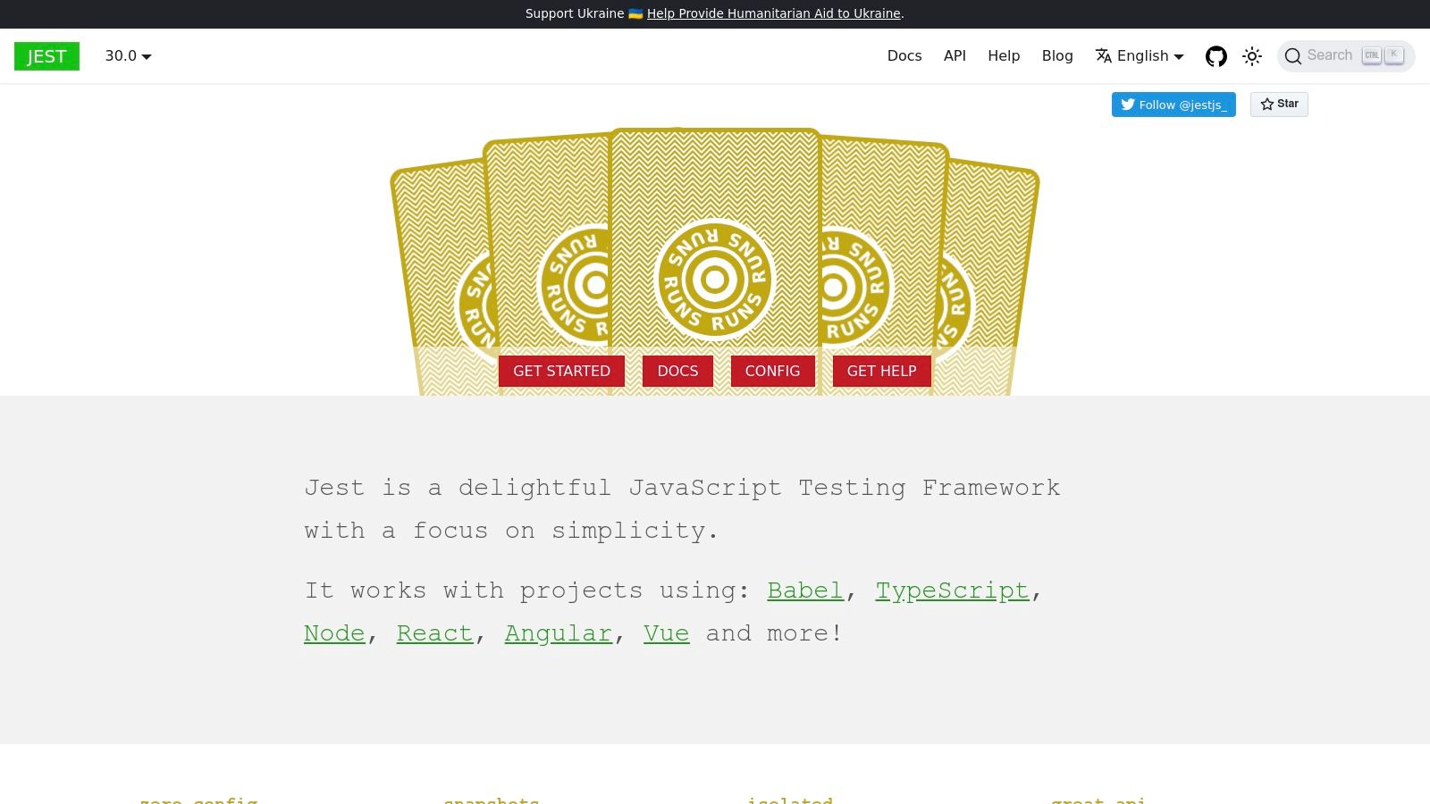1430x804 pixels.
Task: Open the React link
Action: click(434, 633)
